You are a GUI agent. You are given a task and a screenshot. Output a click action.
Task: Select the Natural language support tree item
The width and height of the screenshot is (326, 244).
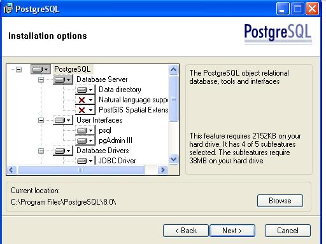[134, 100]
